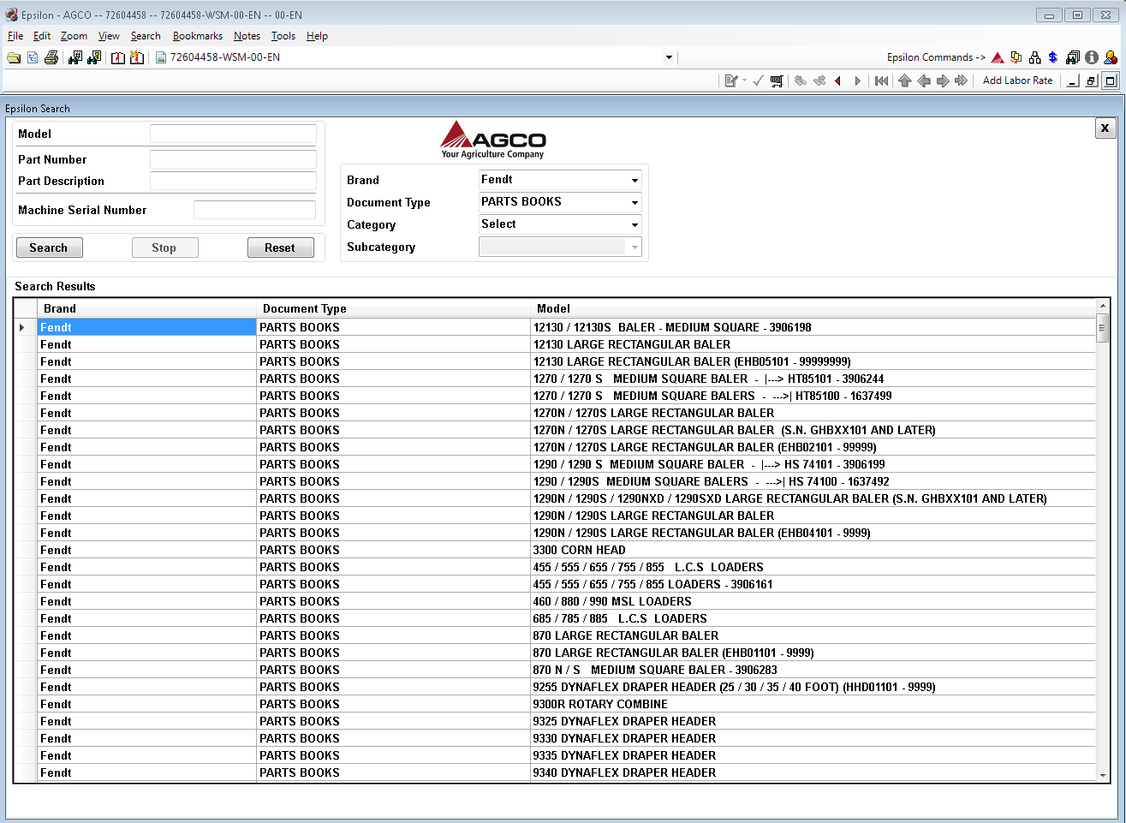Viewport: 1126px width, 823px height.
Task: Open the shopping cart icon
Action: [777, 81]
